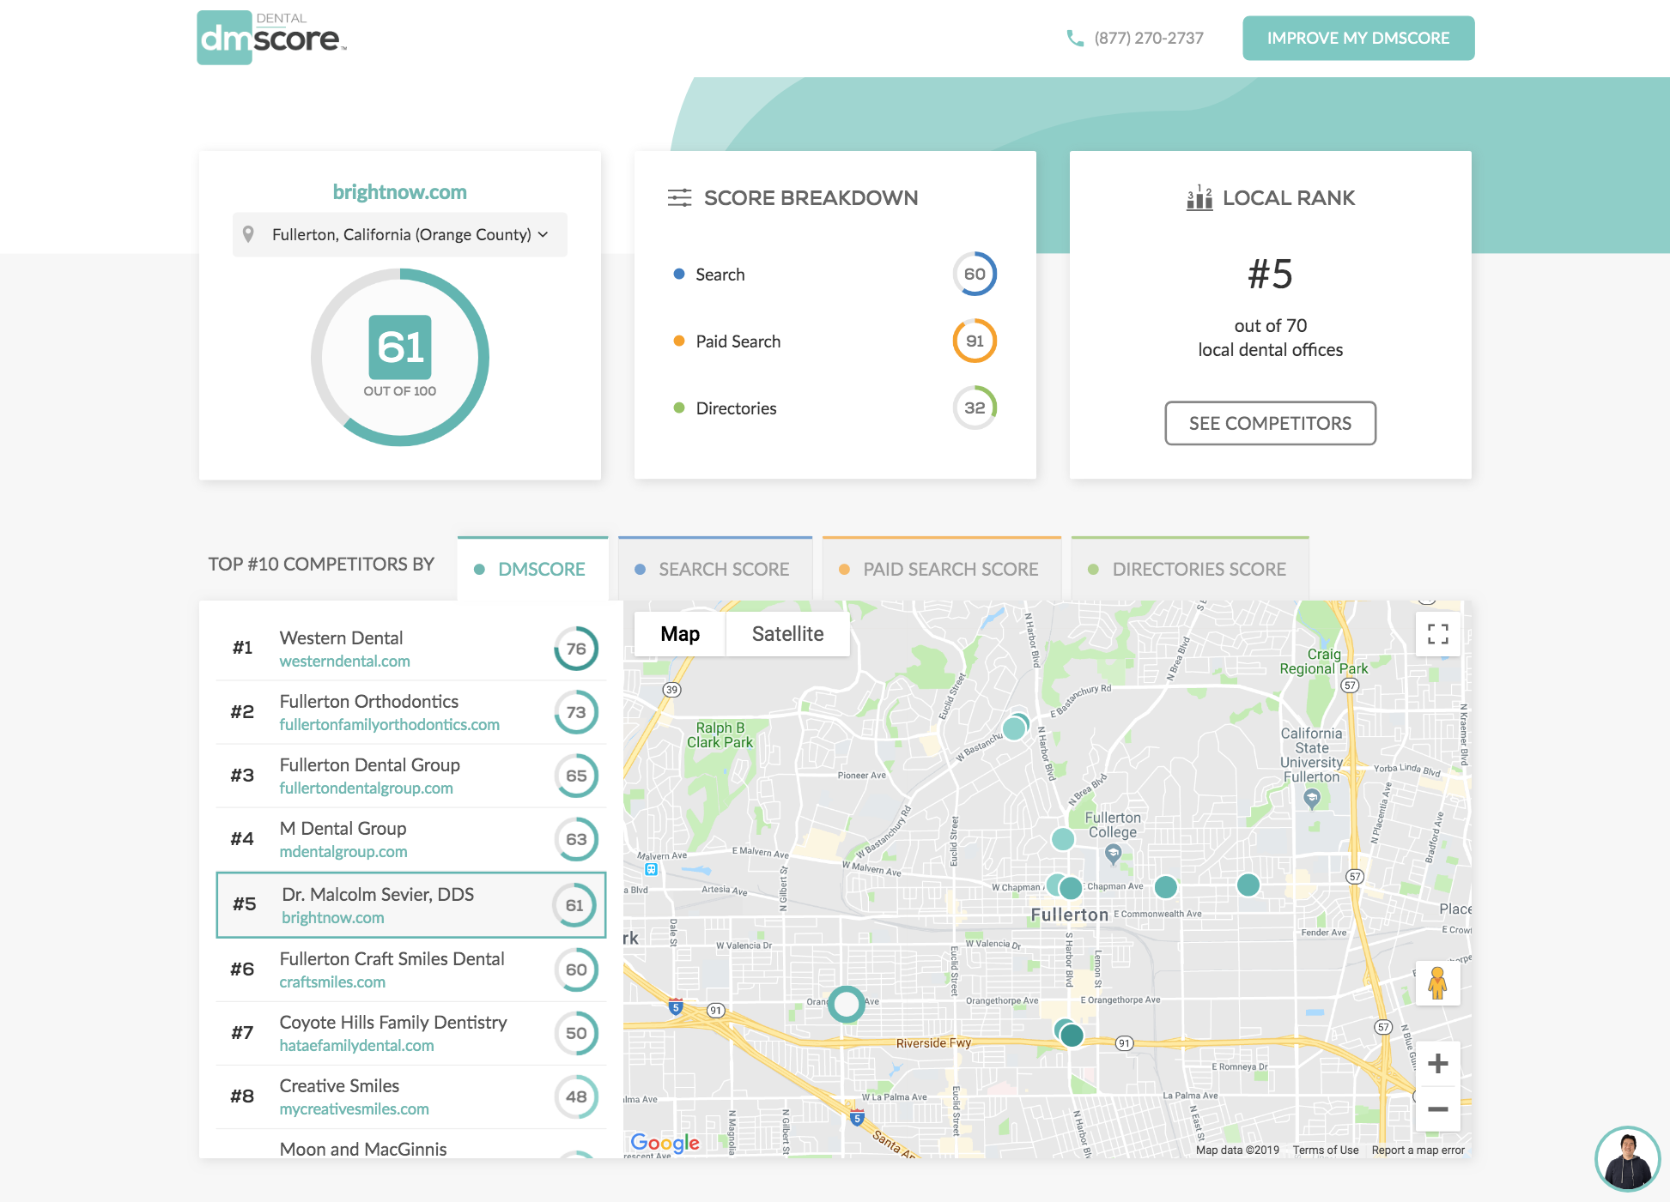Viewport: 1670px width, 1202px height.
Task: Select the Search Score tab
Action: tap(714, 569)
